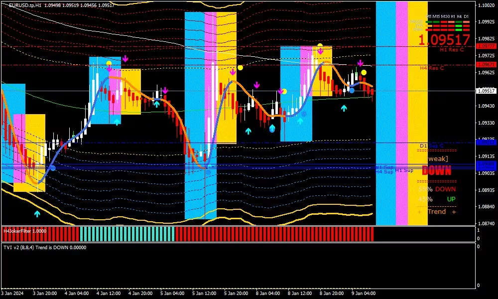Click the cyan section of the H4JokerFilter bar
This screenshot has width=498, height=299.
(127, 234)
